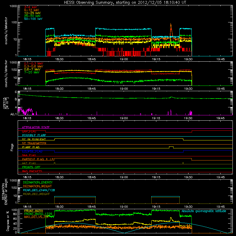Click the 0.8-7 MeV legend label
236x236 pixels.
tap(32, 69)
